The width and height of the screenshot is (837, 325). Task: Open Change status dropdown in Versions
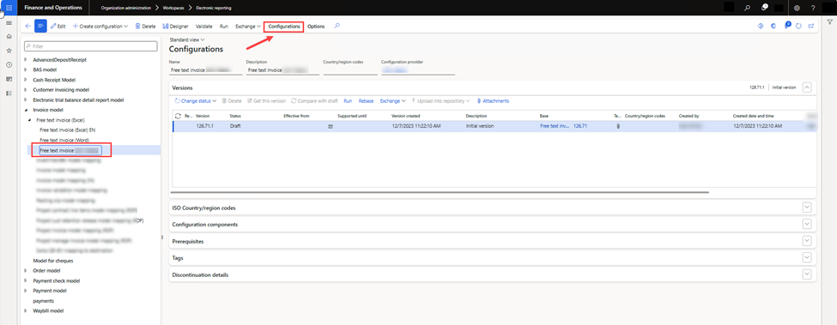(x=196, y=100)
